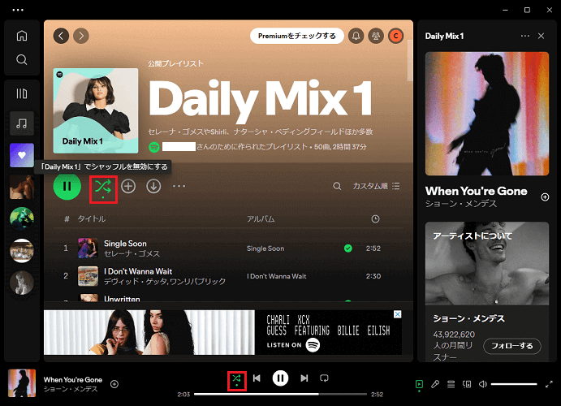The image size is (561, 406).
Task: Open Liked Songs heart playlist
Action: [22, 155]
